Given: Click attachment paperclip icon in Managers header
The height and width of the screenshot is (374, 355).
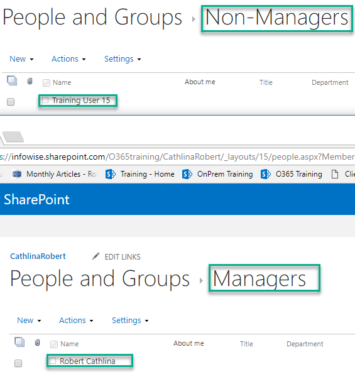Looking at the screenshot, I should (x=37, y=343).
